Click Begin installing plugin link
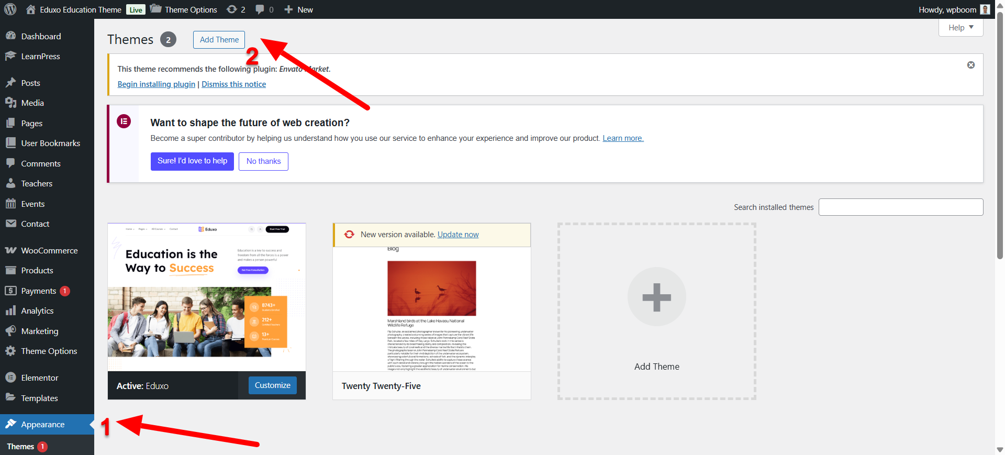 point(157,84)
